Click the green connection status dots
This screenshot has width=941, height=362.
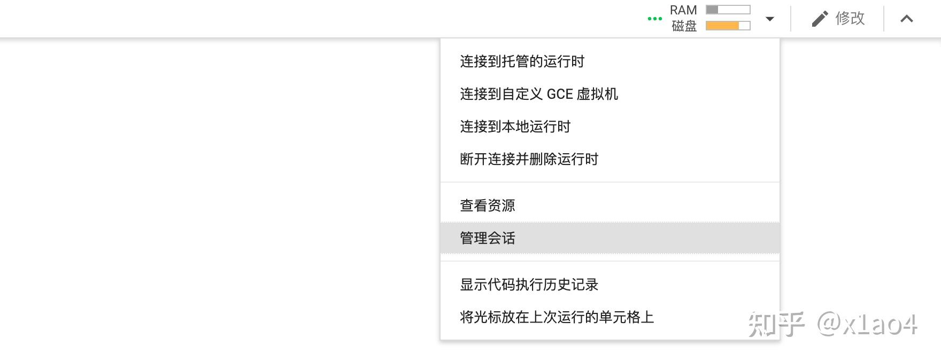pos(654,19)
